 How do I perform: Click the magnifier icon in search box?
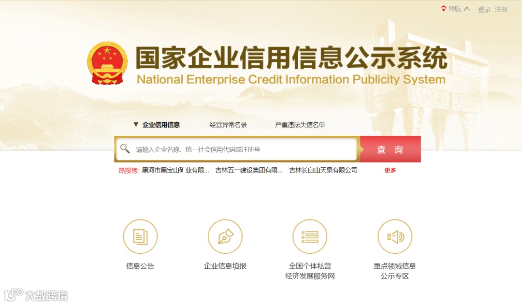tap(125, 148)
